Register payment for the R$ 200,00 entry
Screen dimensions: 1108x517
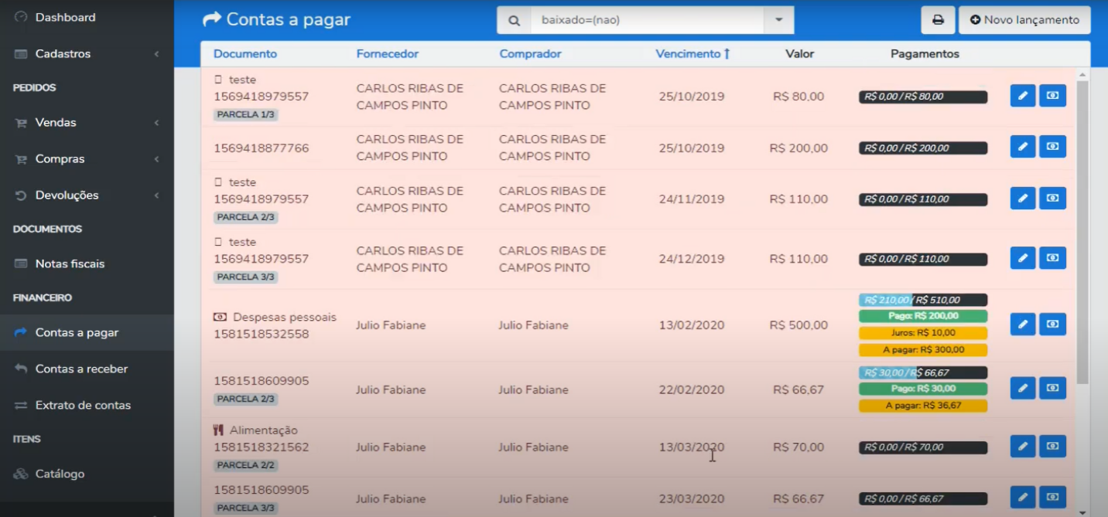point(1052,147)
